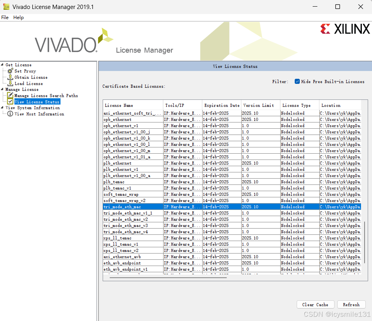The image size is (372, 321).
Task: Click the vertical scrollbar of license table
Action: (365, 243)
